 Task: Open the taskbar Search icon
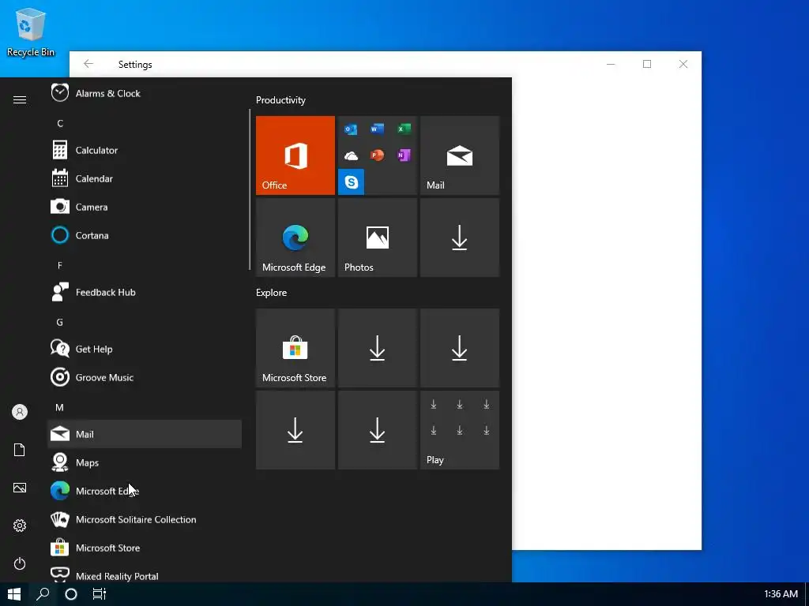[43, 594]
